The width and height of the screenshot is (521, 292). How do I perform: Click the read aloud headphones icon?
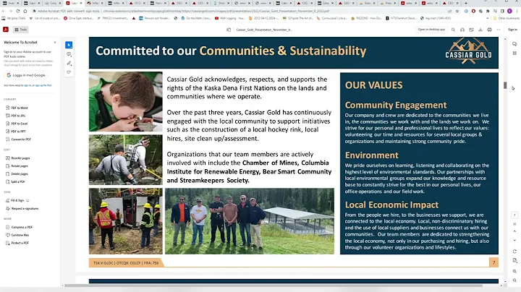462,30
